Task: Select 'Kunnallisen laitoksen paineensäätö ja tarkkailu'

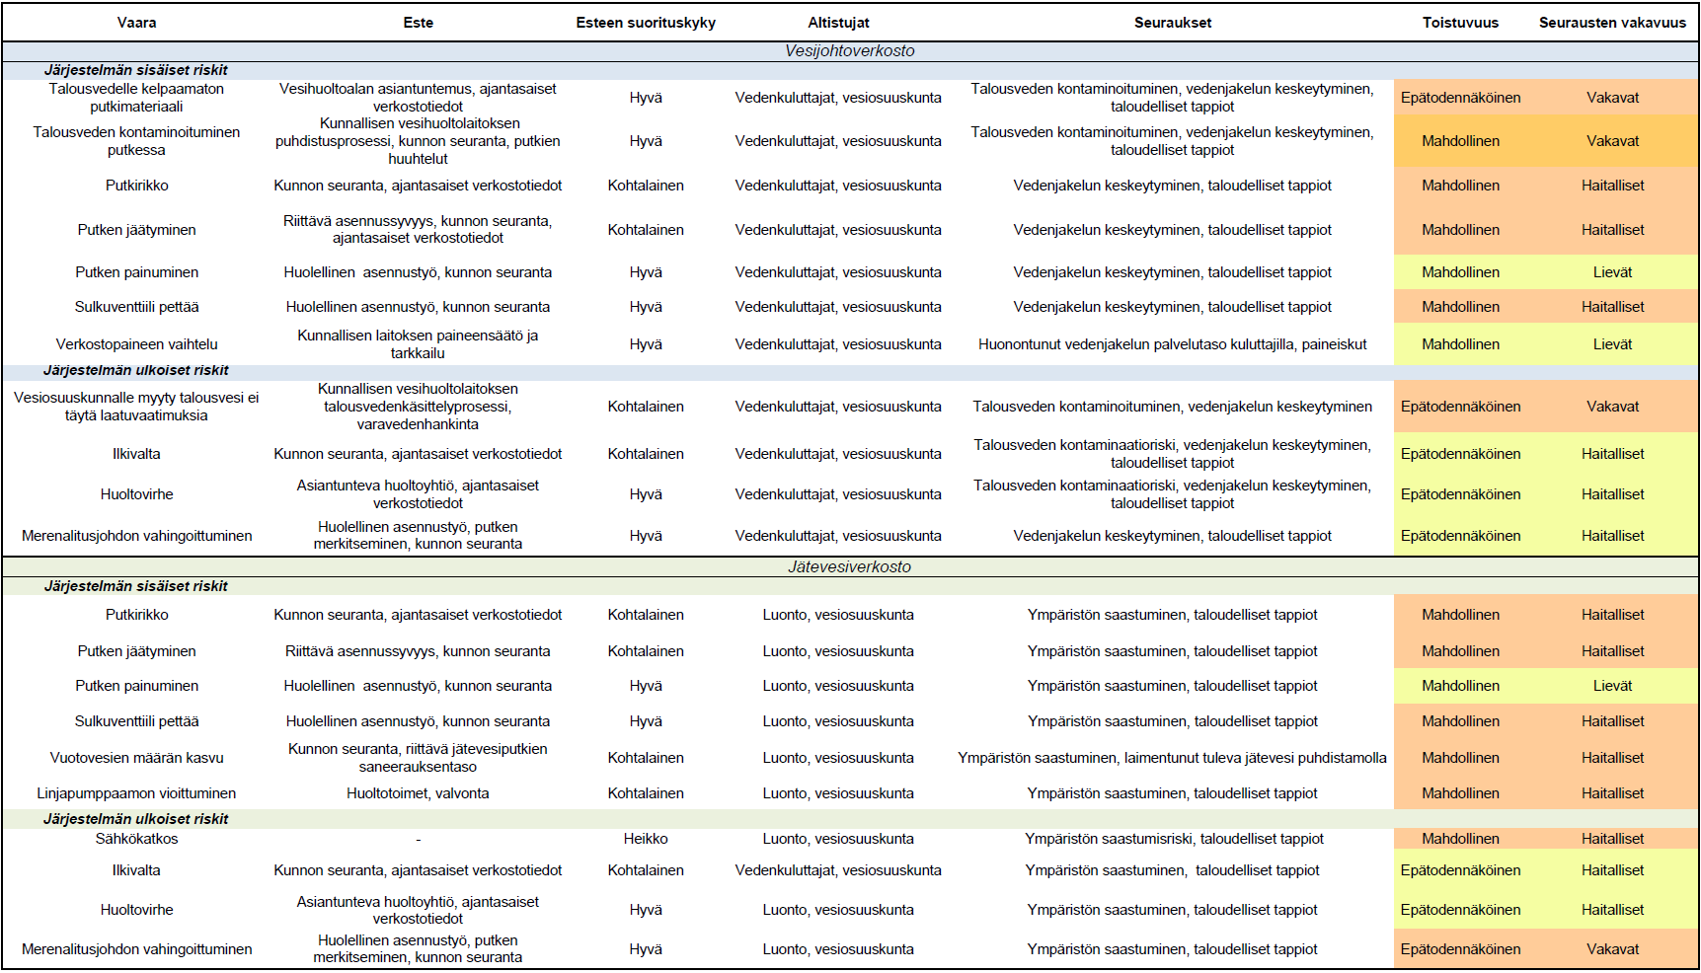Action: point(418,344)
